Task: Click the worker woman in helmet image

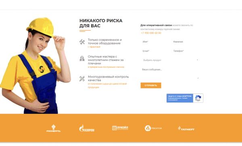Action: tap(35, 66)
